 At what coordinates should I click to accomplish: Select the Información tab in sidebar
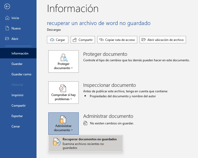pyautogui.click(x=18, y=53)
